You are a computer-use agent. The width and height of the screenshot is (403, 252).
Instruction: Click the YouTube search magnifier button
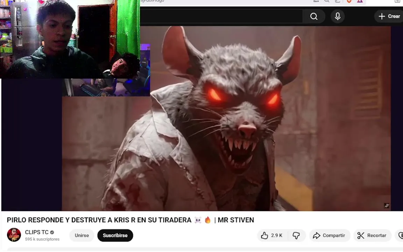[314, 16]
